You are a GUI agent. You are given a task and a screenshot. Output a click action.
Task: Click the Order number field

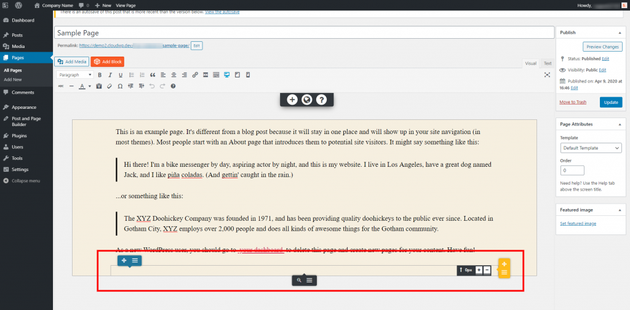click(x=572, y=170)
